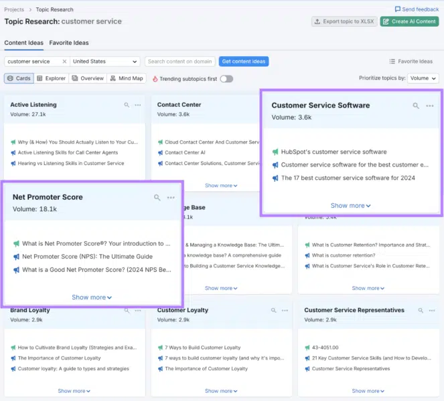Screen dimensions: 444x401
Task: Expand Show more on Customer Loyalty card
Action: pyautogui.click(x=221, y=391)
